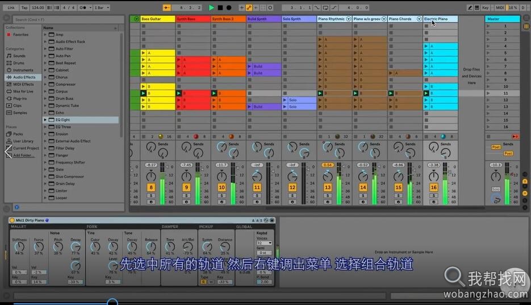Image resolution: width=531 pixels, height=305 pixels.
Task: Click the Stiffness knob
Action: click(x=19, y=246)
